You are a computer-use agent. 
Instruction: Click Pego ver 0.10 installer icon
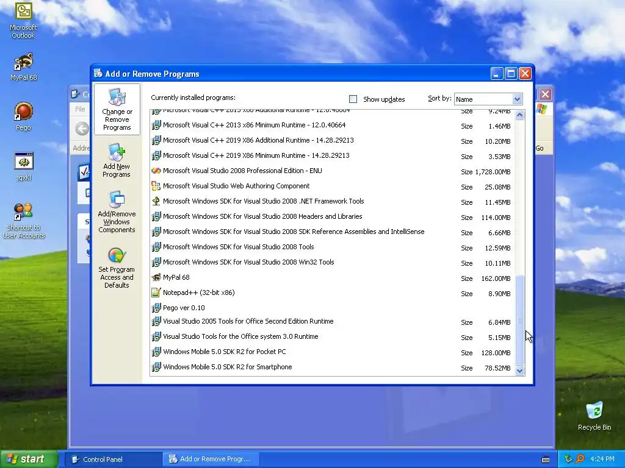(156, 308)
